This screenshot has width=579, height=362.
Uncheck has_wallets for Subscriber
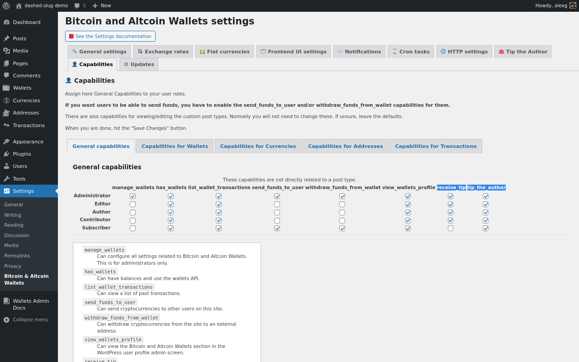171,228
